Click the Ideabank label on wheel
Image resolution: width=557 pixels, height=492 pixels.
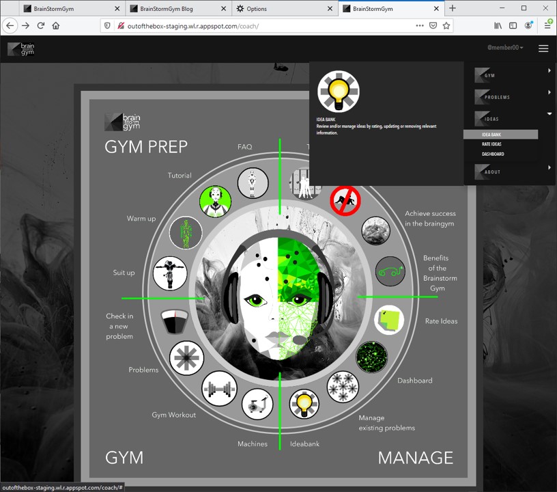coord(305,443)
